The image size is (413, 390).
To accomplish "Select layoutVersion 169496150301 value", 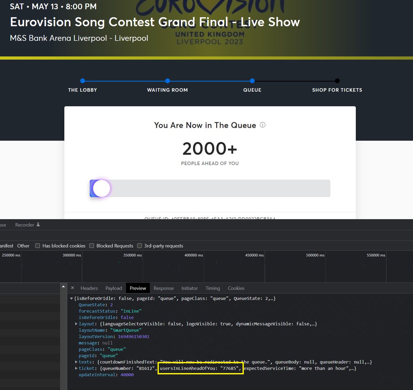I will tap(134, 337).
